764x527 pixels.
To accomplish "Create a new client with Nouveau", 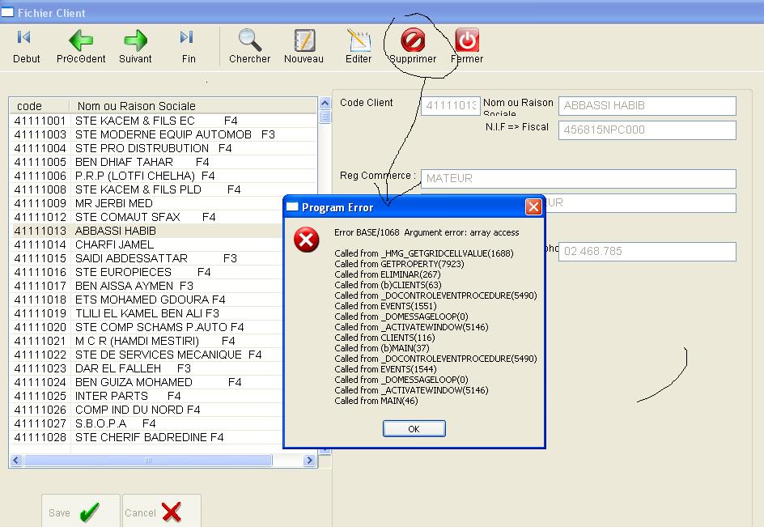I will coord(303,46).
